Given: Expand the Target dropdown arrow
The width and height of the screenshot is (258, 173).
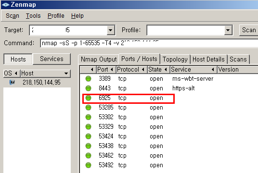Looking at the screenshot, I should pyautogui.click(x=111, y=30).
